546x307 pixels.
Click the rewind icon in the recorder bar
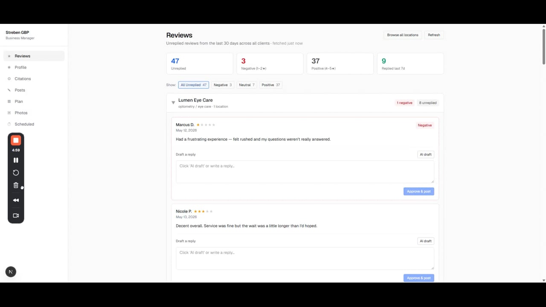16,200
